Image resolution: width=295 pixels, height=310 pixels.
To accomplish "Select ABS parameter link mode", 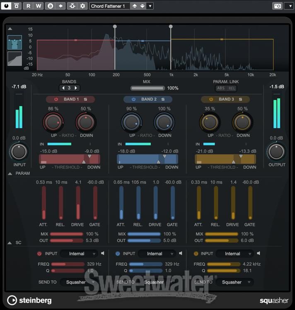I will pyautogui.click(x=221, y=88).
